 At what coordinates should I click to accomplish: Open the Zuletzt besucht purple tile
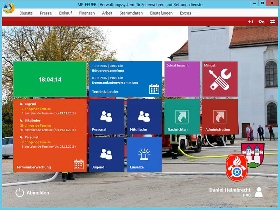[182, 79]
